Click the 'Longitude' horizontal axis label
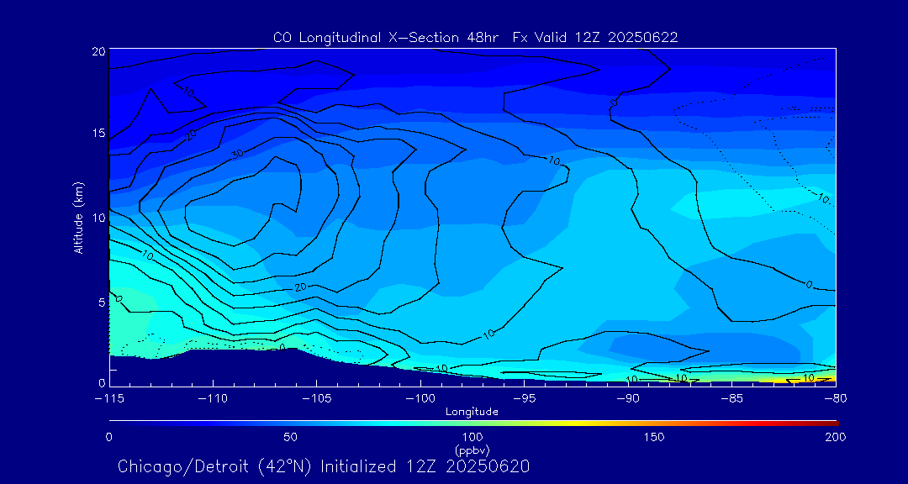 coord(472,413)
